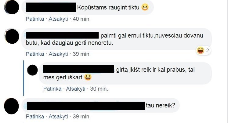Click Atsakyti under the 'tau nereik?' comment

(58, 117)
